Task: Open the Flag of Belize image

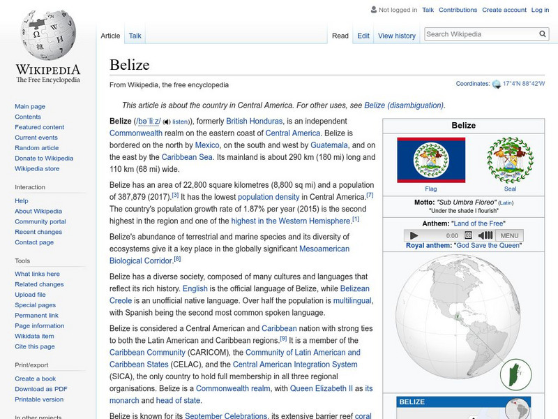Action: [x=430, y=160]
